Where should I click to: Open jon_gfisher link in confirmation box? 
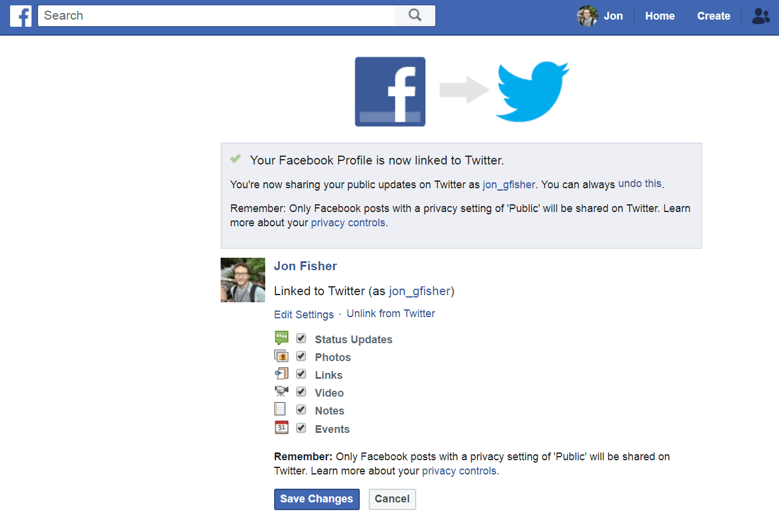pos(509,185)
